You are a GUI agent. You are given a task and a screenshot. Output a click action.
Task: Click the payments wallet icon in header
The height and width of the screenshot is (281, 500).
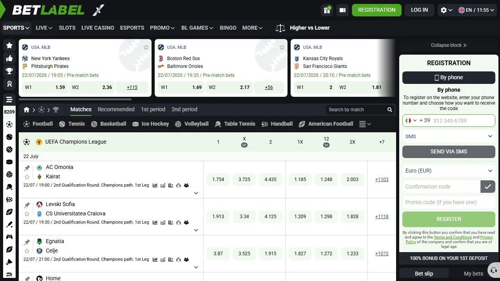(343, 10)
